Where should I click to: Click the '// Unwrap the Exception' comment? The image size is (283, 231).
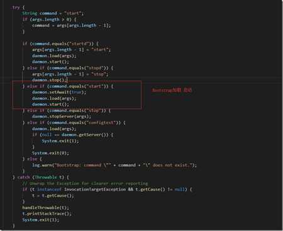click(x=85, y=184)
